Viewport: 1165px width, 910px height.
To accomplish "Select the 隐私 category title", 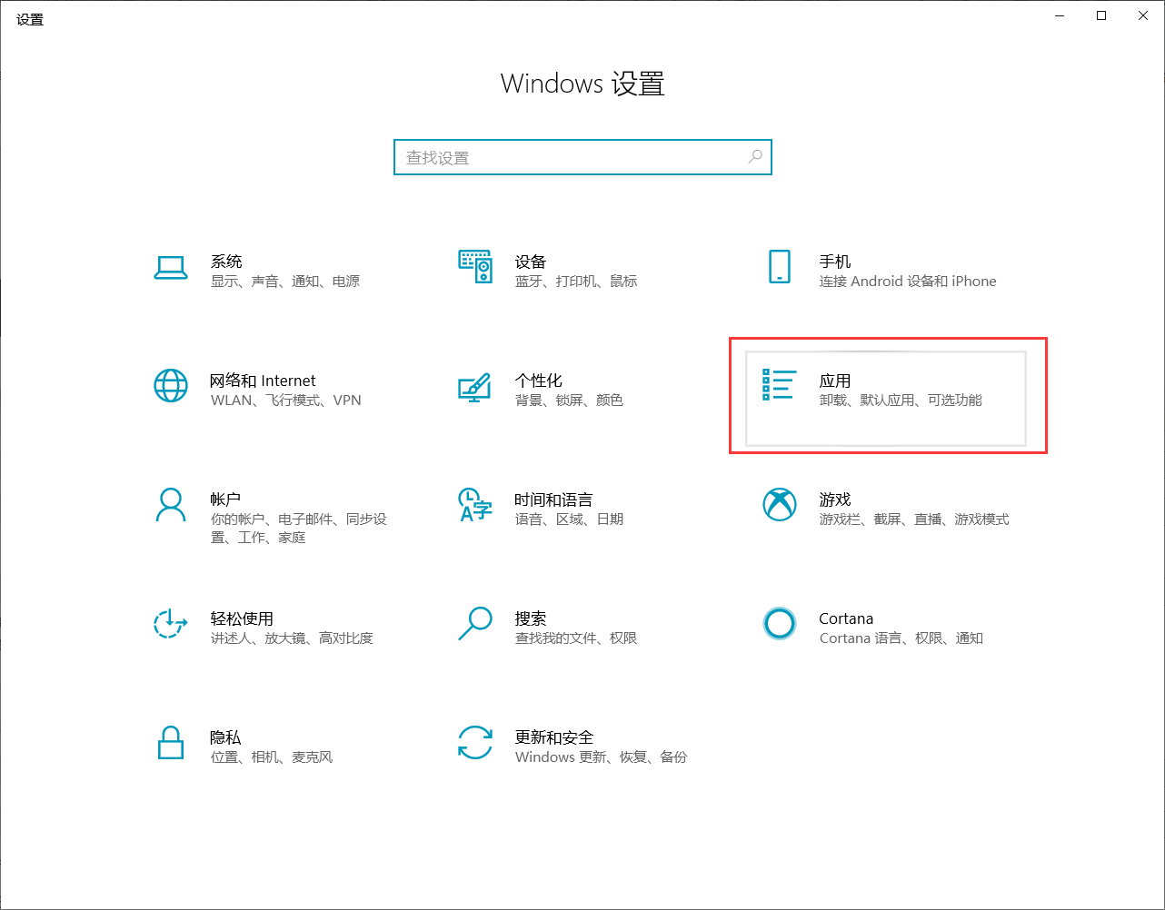I will [226, 737].
